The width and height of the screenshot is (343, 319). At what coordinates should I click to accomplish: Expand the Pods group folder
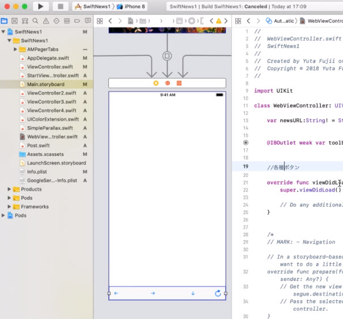coord(9,198)
